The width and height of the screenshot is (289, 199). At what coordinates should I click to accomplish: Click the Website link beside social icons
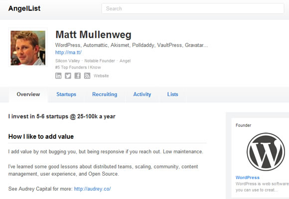(x=101, y=76)
